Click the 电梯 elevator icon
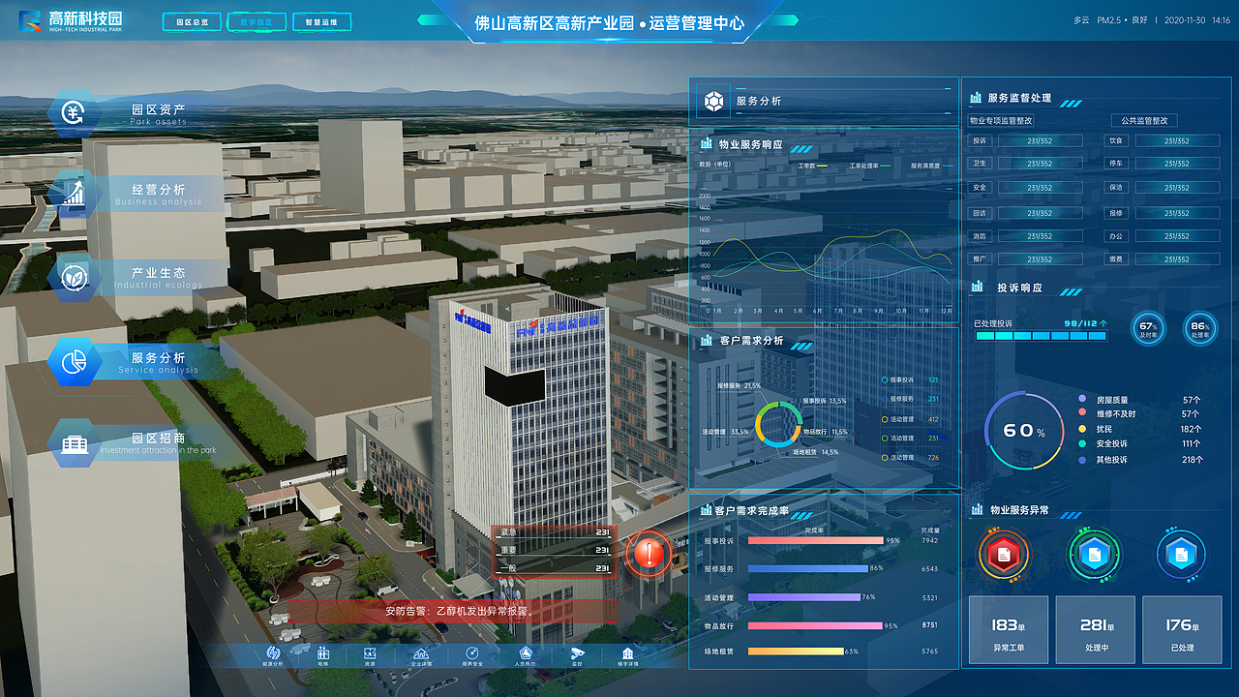 [323, 653]
